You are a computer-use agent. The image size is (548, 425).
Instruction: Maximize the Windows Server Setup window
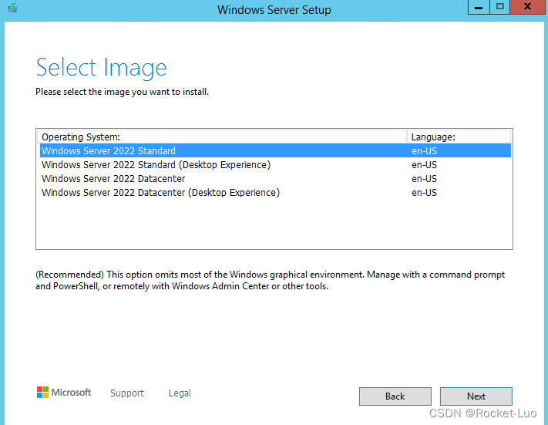(x=500, y=7)
